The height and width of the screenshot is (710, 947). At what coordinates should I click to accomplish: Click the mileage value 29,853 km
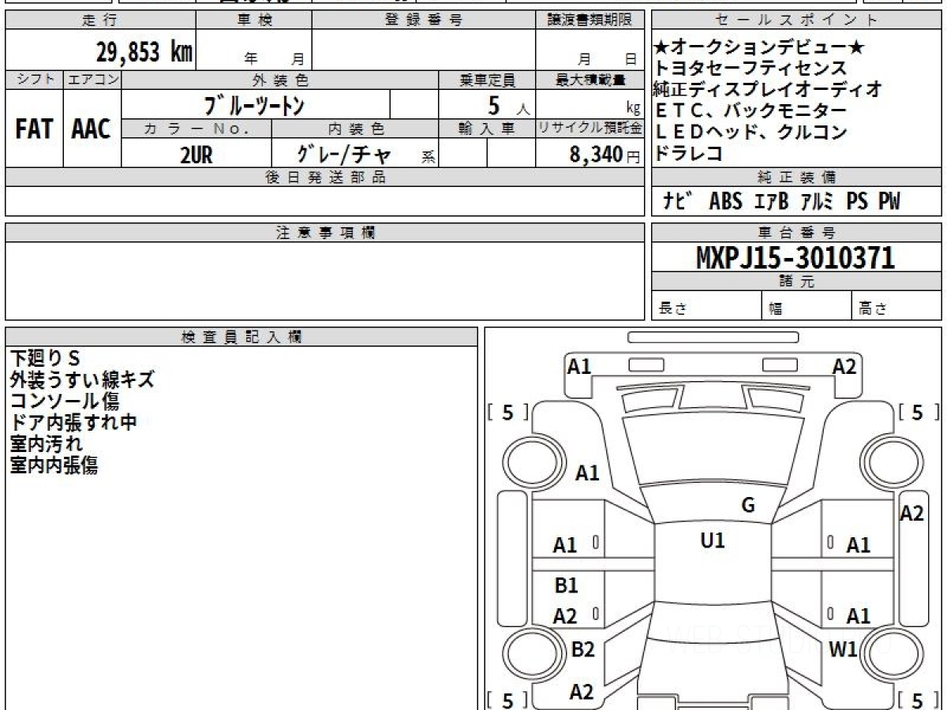click(144, 52)
